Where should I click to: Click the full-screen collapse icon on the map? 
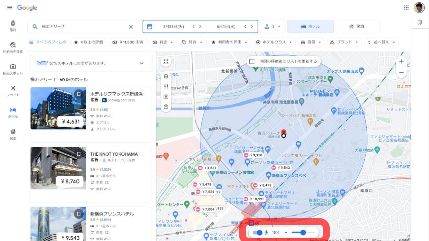click(x=166, y=61)
